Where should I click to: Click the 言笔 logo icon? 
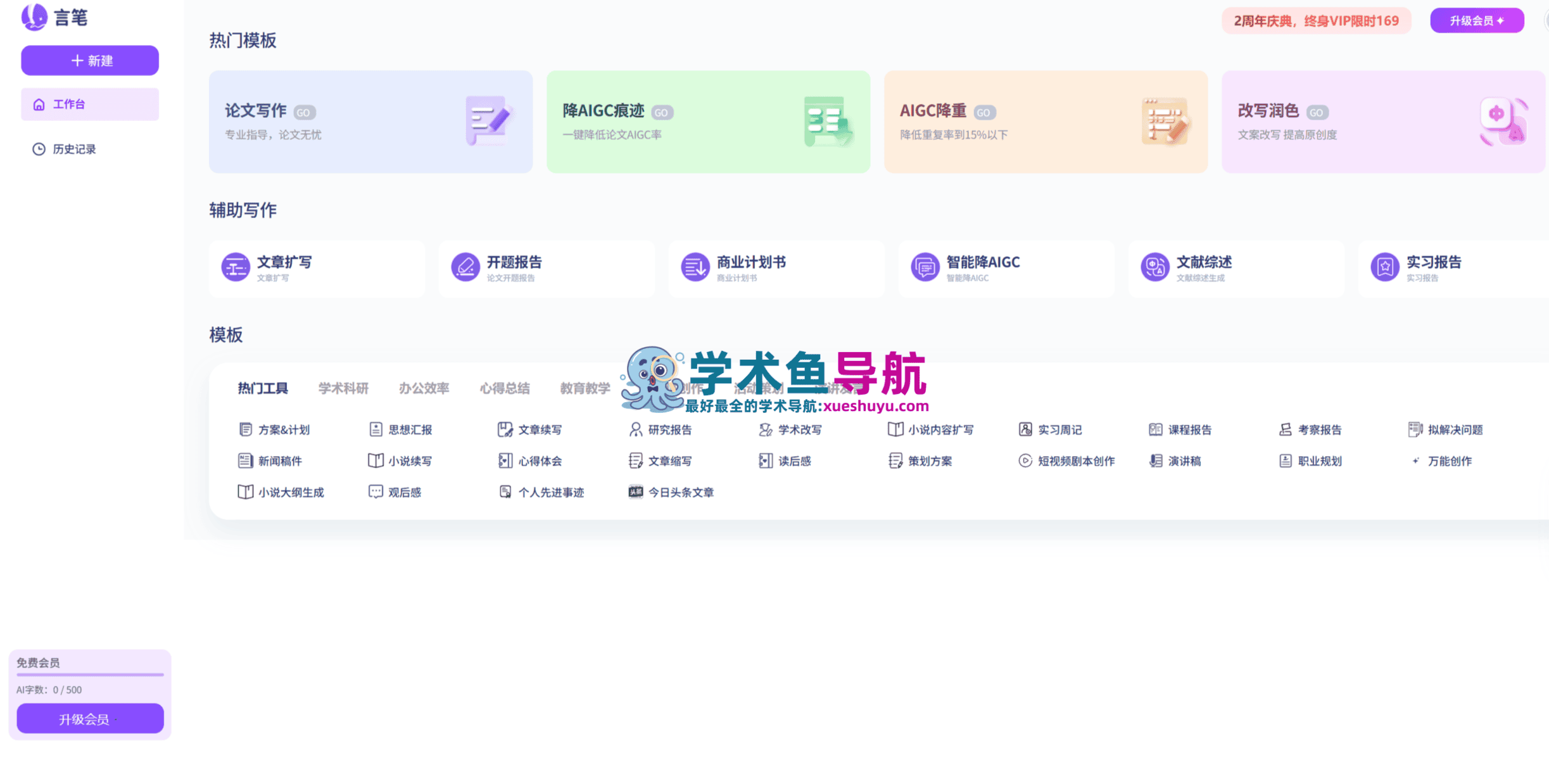coord(34,17)
